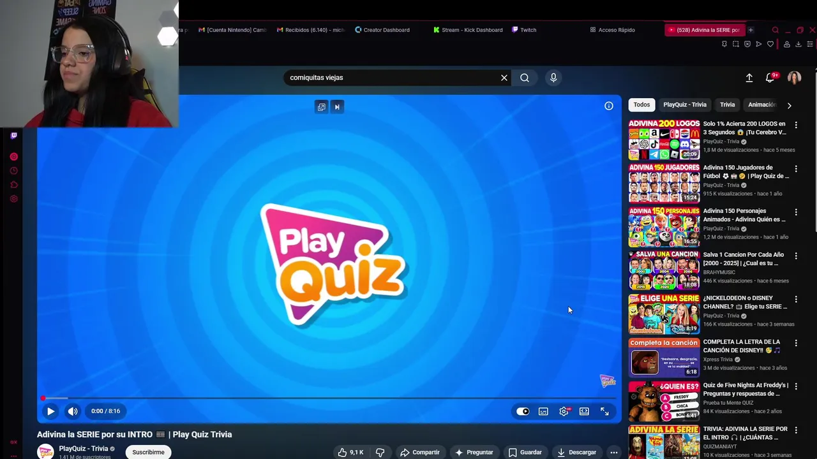Open more actions ellipsis below video
The width and height of the screenshot is (817, 459).
pyautogui.click(x=614, y=453)
